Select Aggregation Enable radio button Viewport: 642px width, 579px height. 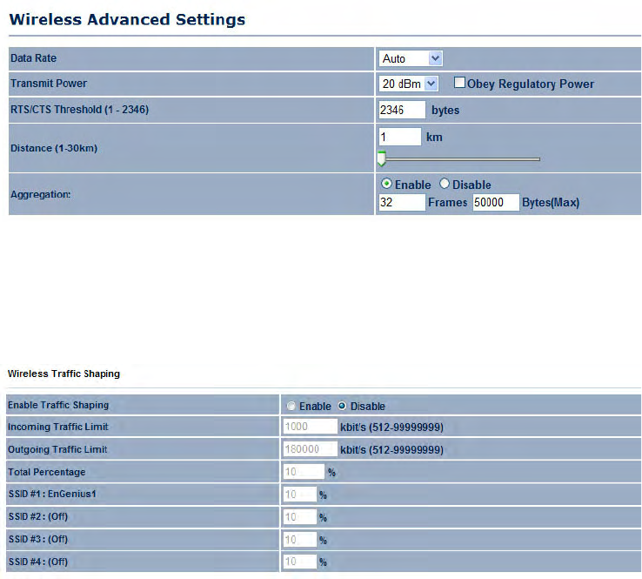tap(386, 184)
